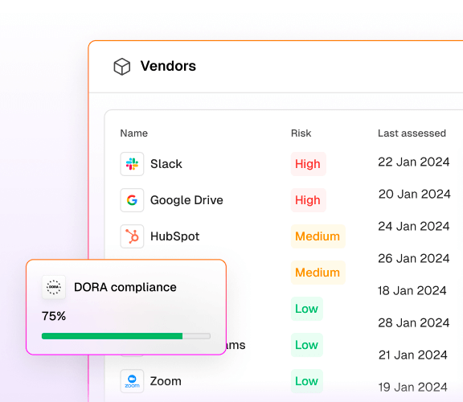Open the Google Drive vendor name
Screen dimensions: 463x402
186,200
